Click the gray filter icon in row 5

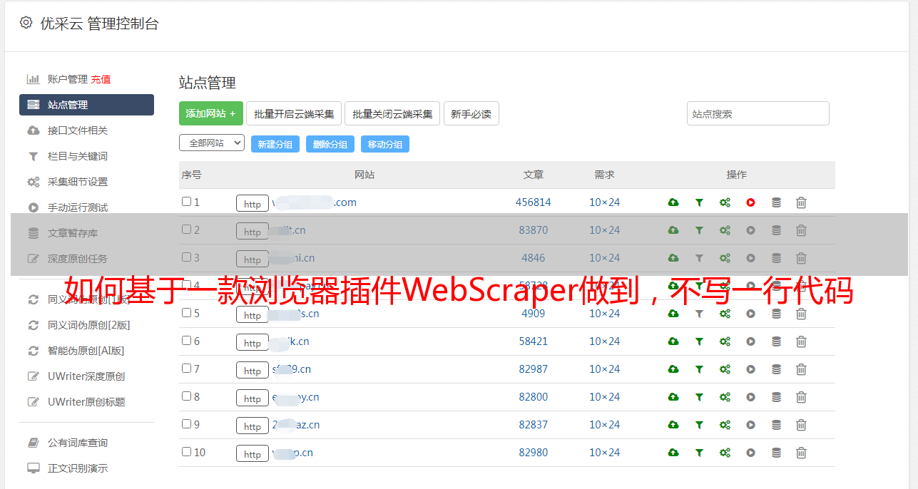(x=699, y=314)
